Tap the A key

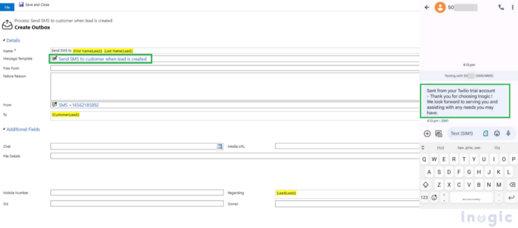click(x=429, y=172)
